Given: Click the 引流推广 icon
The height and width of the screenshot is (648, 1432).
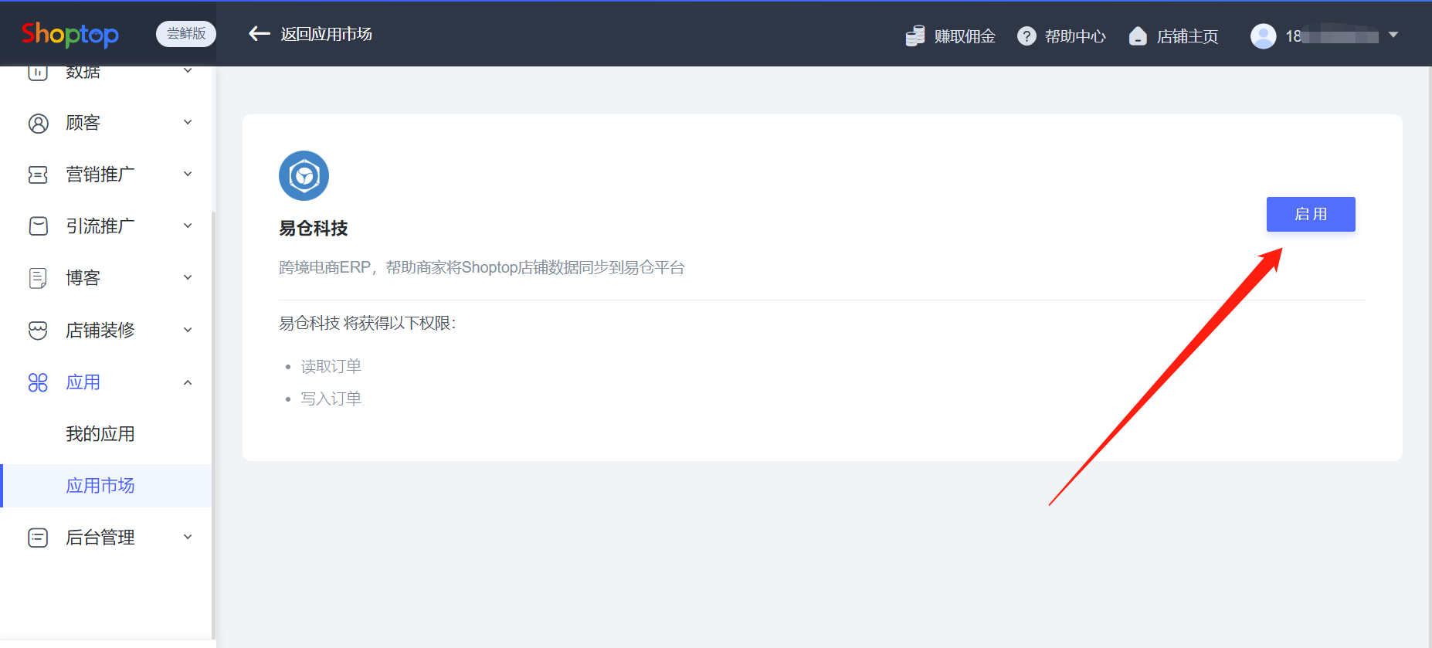Looking at the screenshot, I should click(38, 226).
